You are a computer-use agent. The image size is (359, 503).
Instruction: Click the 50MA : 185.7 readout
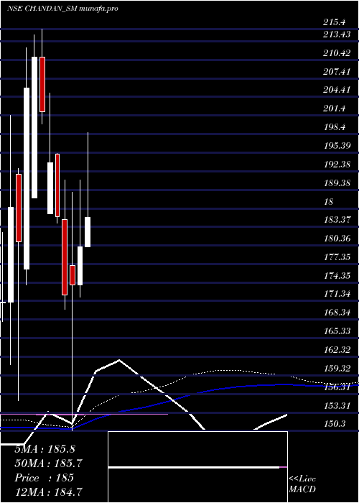click(x=48, y=463)
